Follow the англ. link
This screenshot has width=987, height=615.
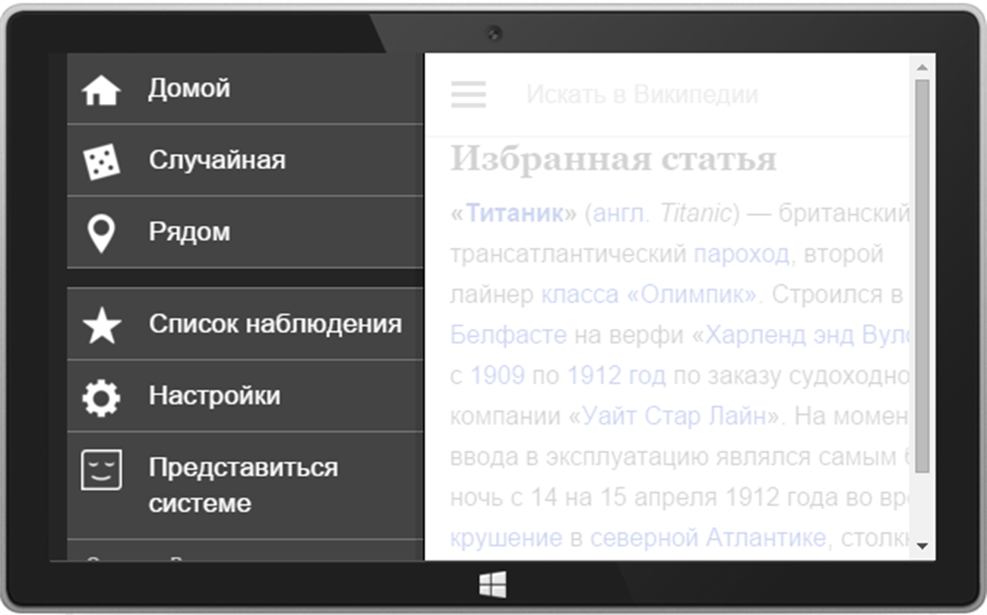point(621,213)
